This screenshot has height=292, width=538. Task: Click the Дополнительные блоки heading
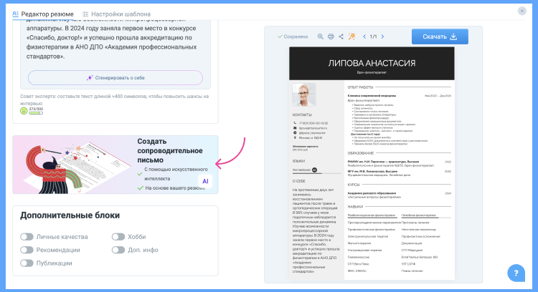click(70, 215)
